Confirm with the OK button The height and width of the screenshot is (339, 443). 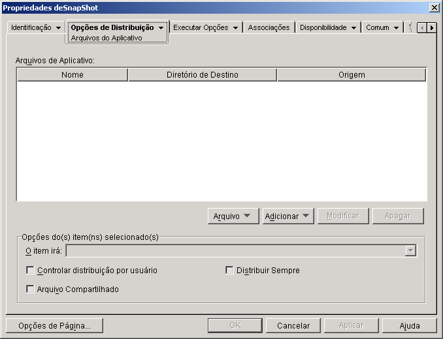pyautogui.click(x=235, y=326)
